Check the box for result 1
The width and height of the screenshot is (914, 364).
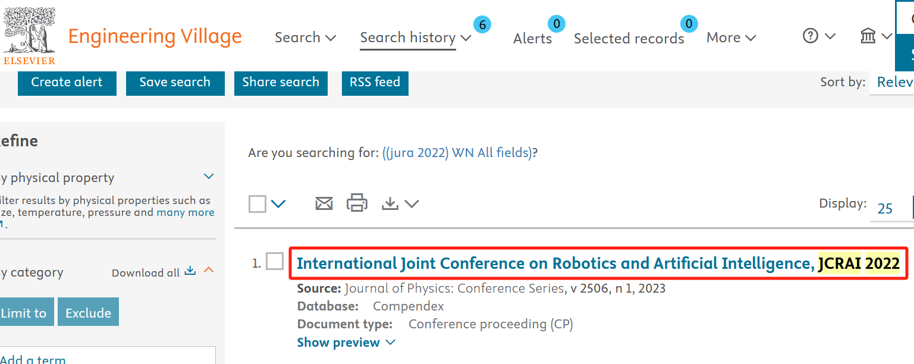point(275,261)
